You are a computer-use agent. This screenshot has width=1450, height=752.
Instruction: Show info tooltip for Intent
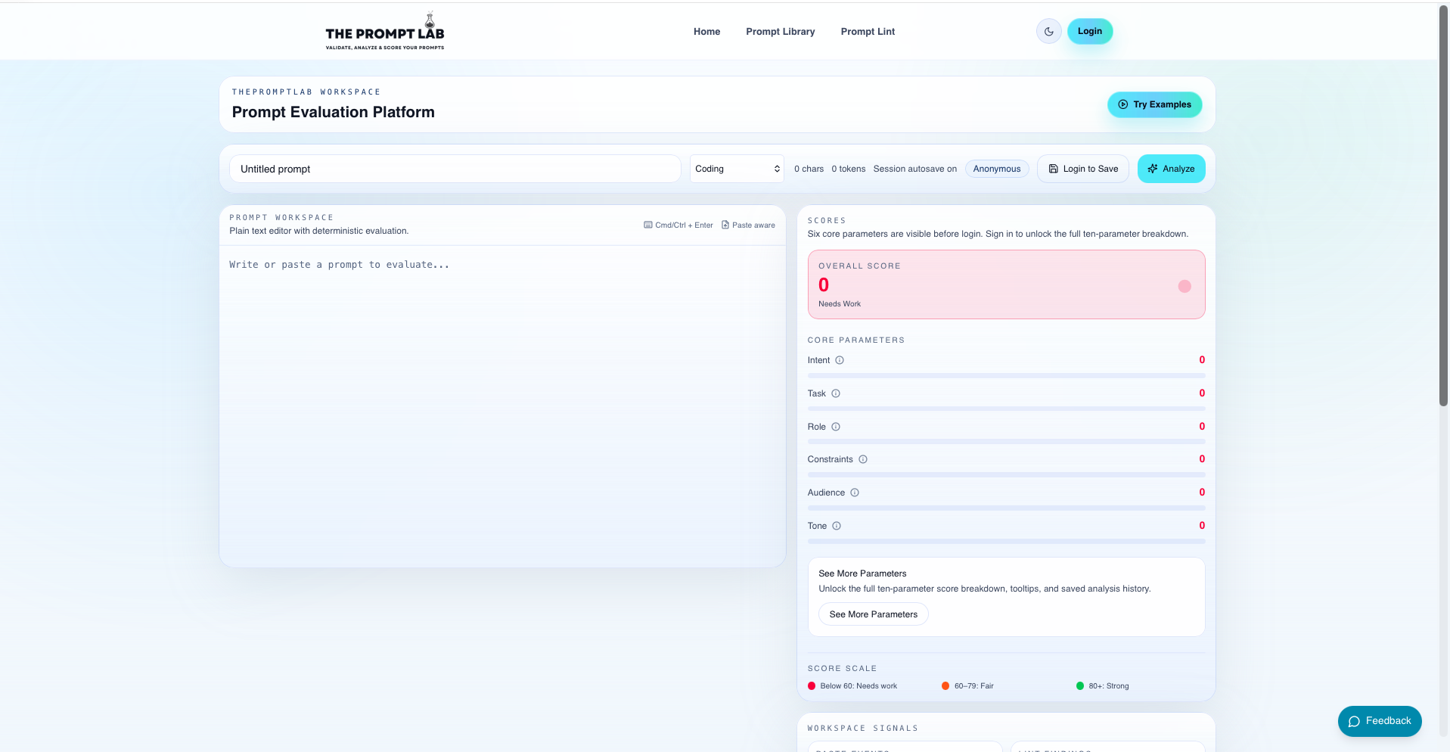(x=839, y=360)
